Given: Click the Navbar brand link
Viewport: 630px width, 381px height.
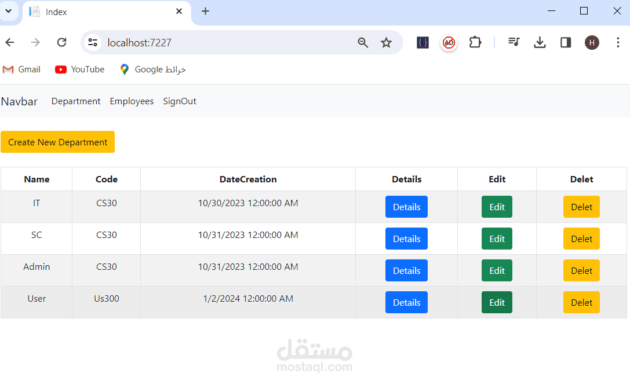Looking at the screenshot, I should pos(19,101).
